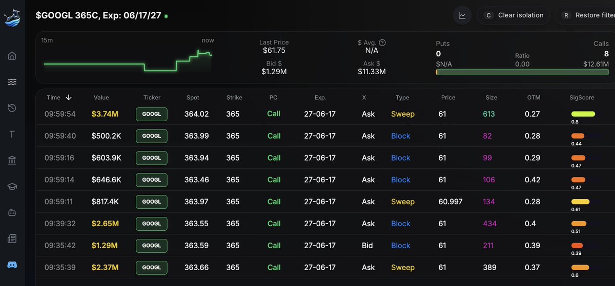
Task: Click the Clear isolation button
Action: [x=514, y=15]
